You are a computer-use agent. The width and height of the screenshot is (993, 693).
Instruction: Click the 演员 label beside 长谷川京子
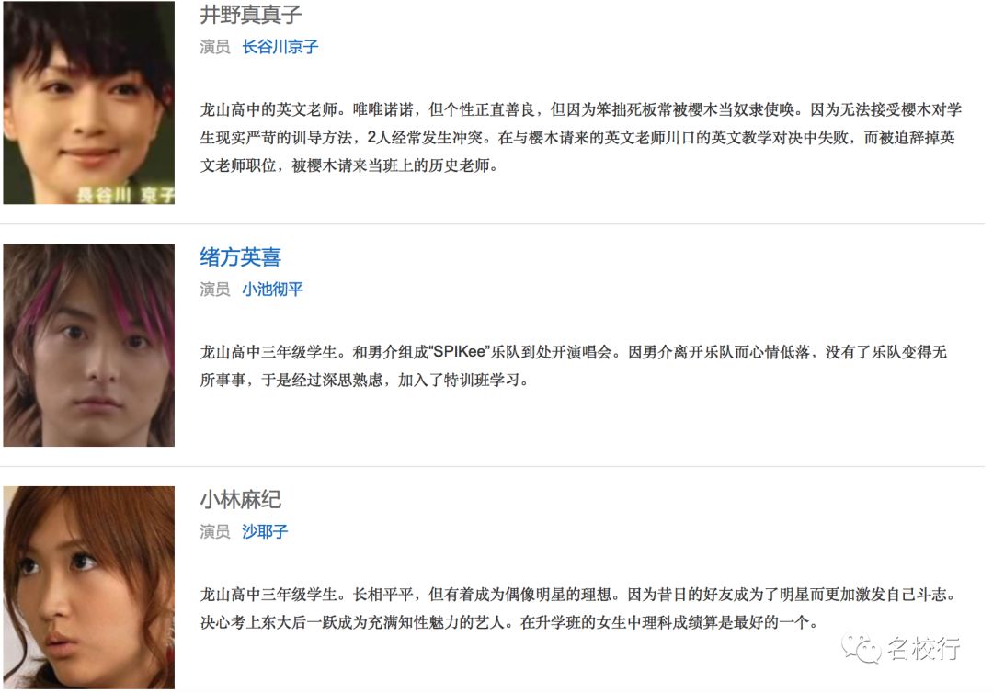[x=214, y=47]
